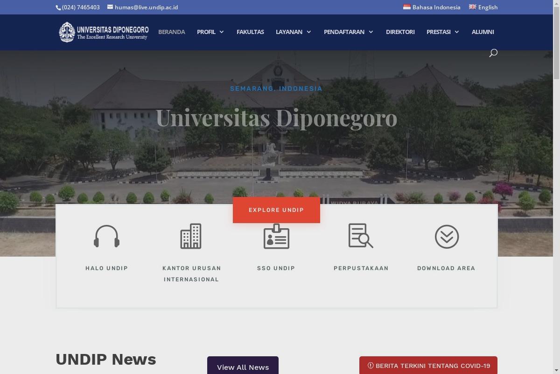Open the DIREKTORI menu item
Image resolution: width=560 pixels, height=374 pixels.
(x=400, y=32)
